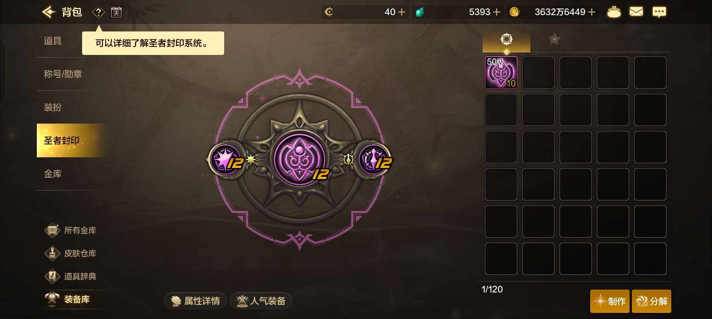The image size is (712, 319).
Task: Open 属性详情 attribute details
Action: pos(195,301)
